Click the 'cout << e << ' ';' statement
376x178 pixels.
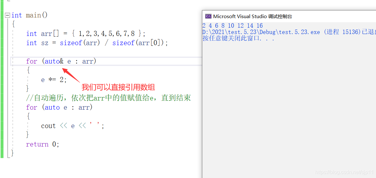click(x=73, y=126)
